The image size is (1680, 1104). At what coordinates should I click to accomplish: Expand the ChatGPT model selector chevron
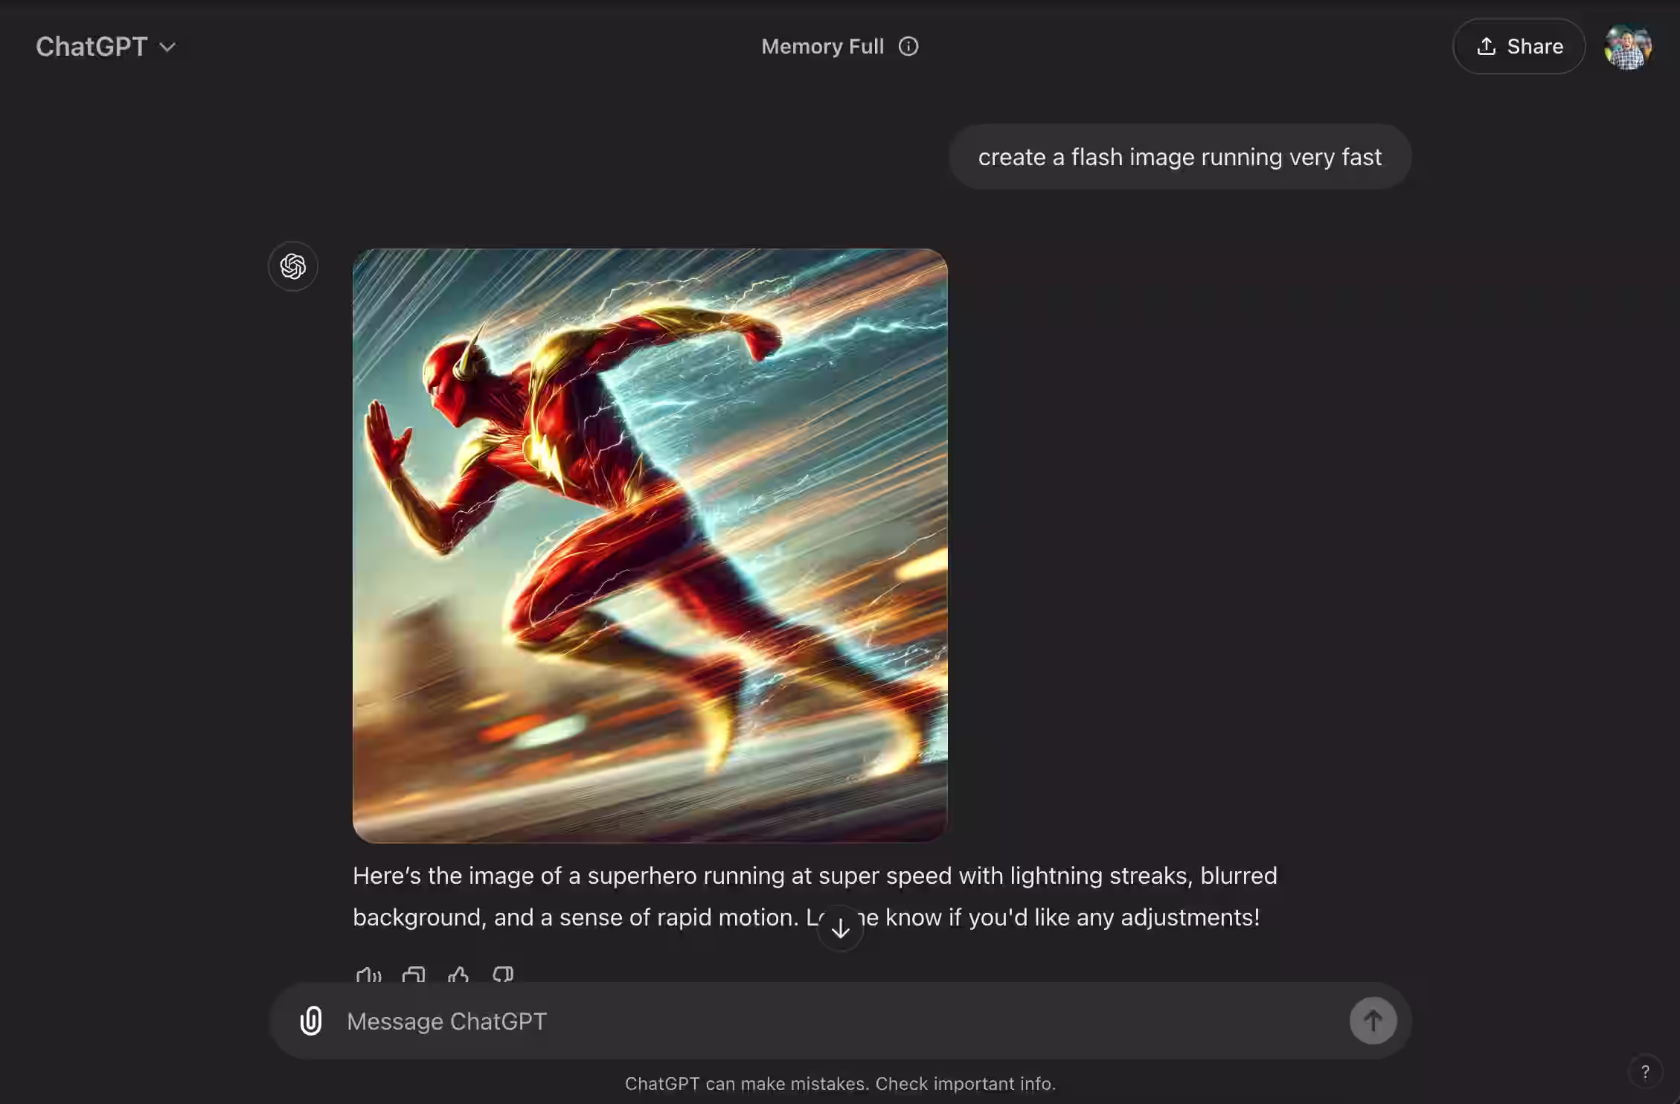click(x=167, y=46)
